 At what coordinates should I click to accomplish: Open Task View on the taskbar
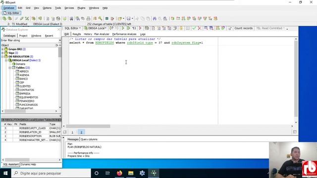[107, 173]
